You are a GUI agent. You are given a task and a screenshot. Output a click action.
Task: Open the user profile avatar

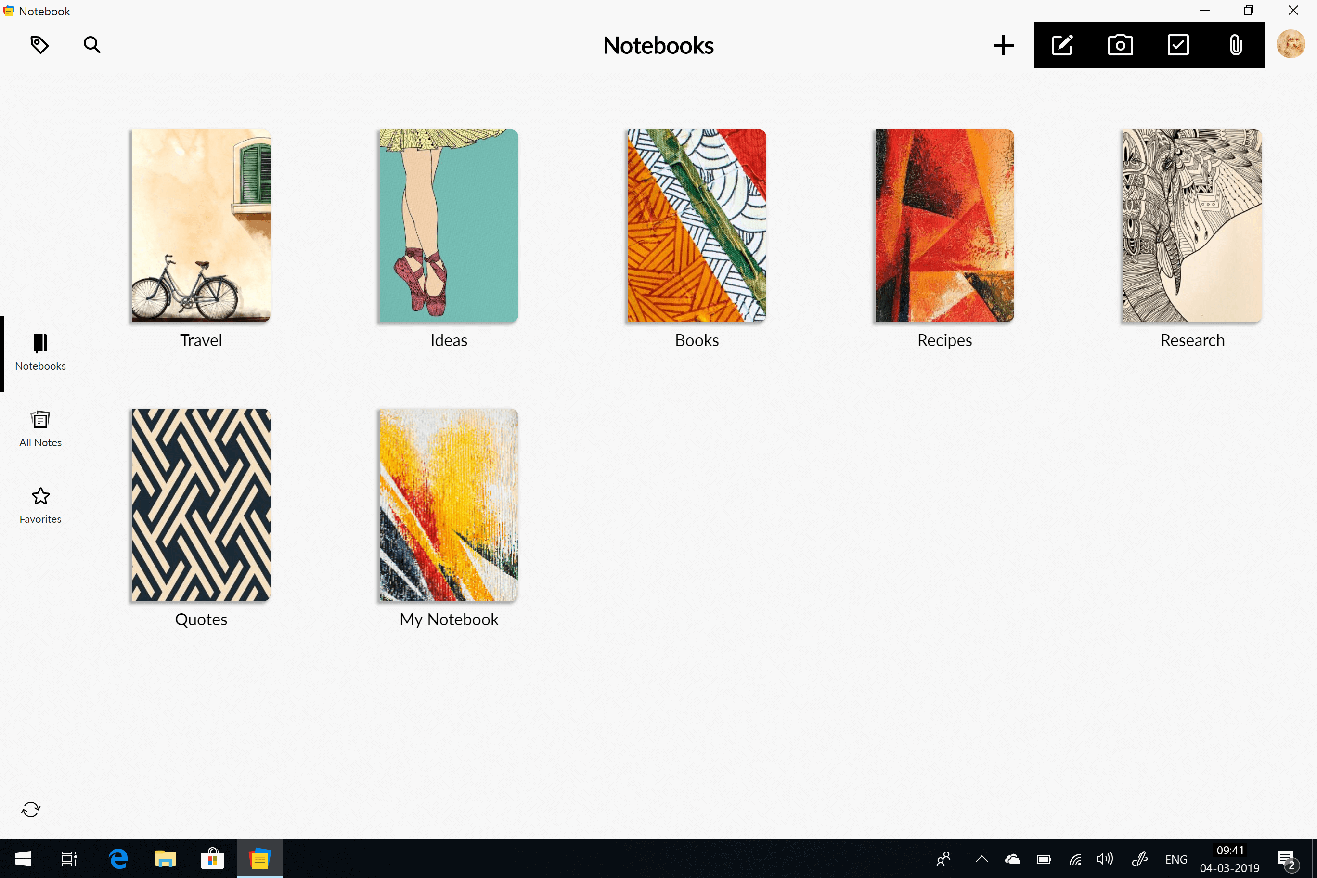click(1291, 44)
